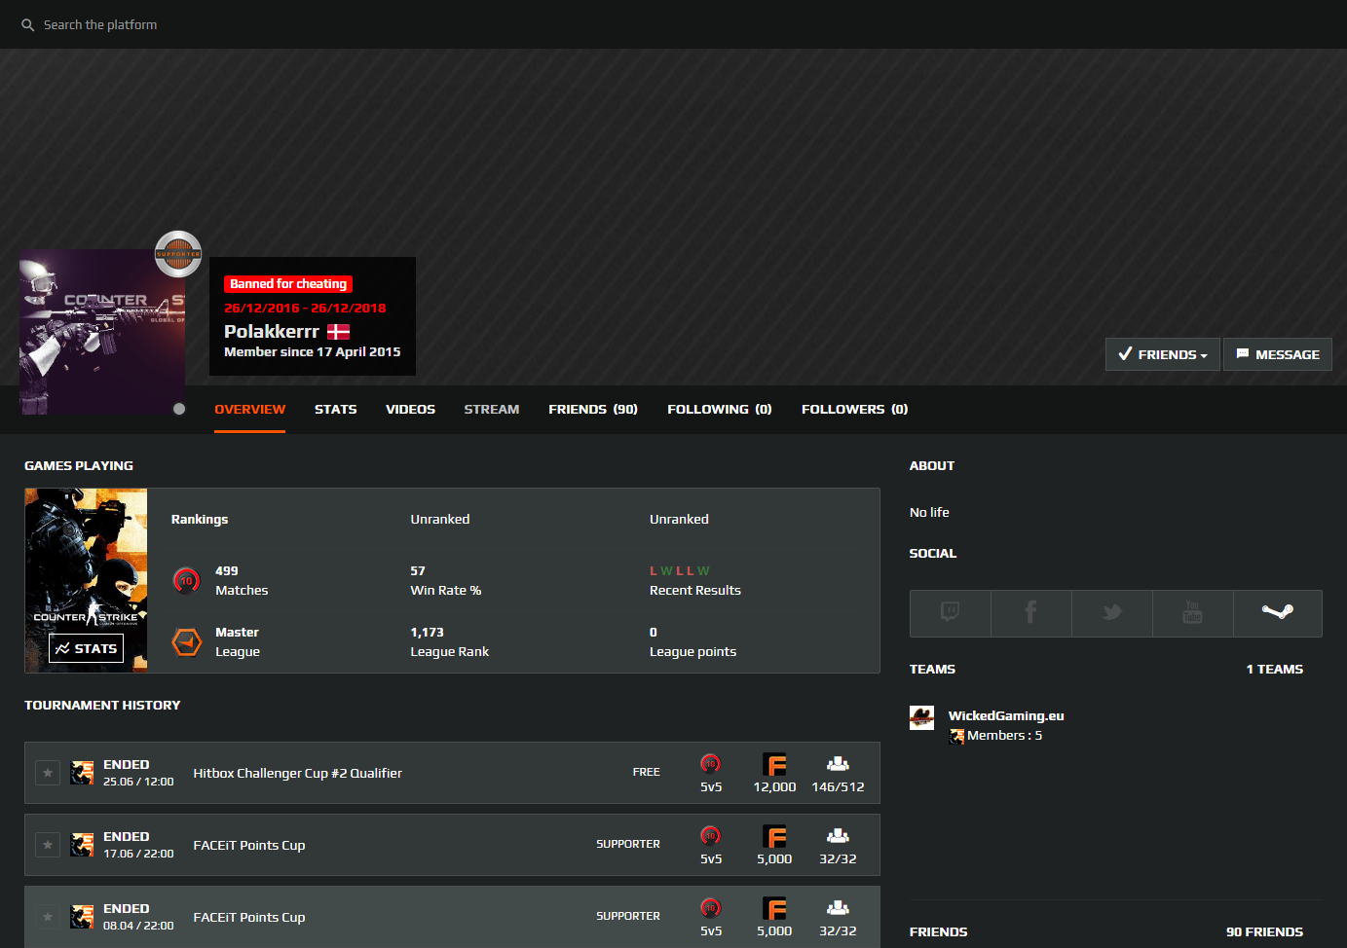Click the 1,173 League Rank value

point(427,633)
